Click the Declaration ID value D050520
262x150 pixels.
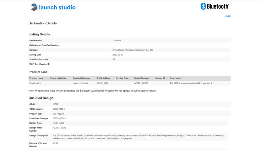tap(116, 41)
